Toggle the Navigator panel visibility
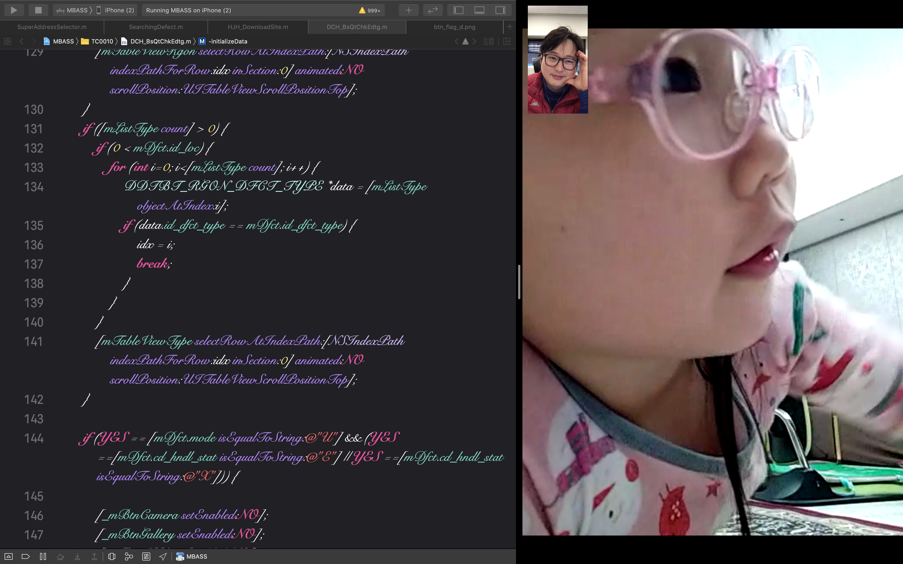Image resolution: width=903 pixels, height=564 pixels. [x=458, y=10]
